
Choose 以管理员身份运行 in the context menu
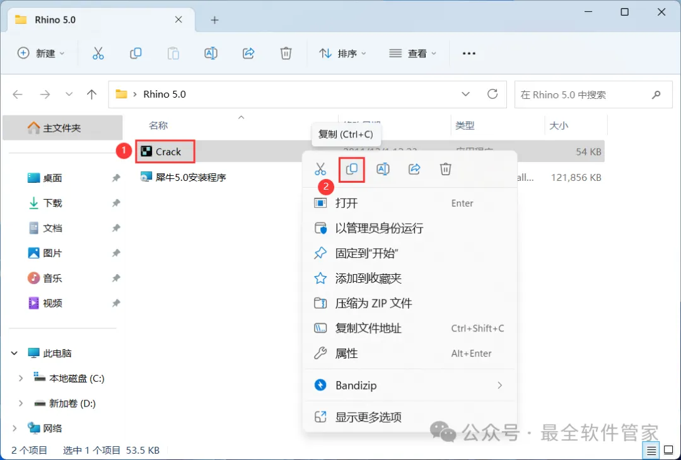coord(410,228)
